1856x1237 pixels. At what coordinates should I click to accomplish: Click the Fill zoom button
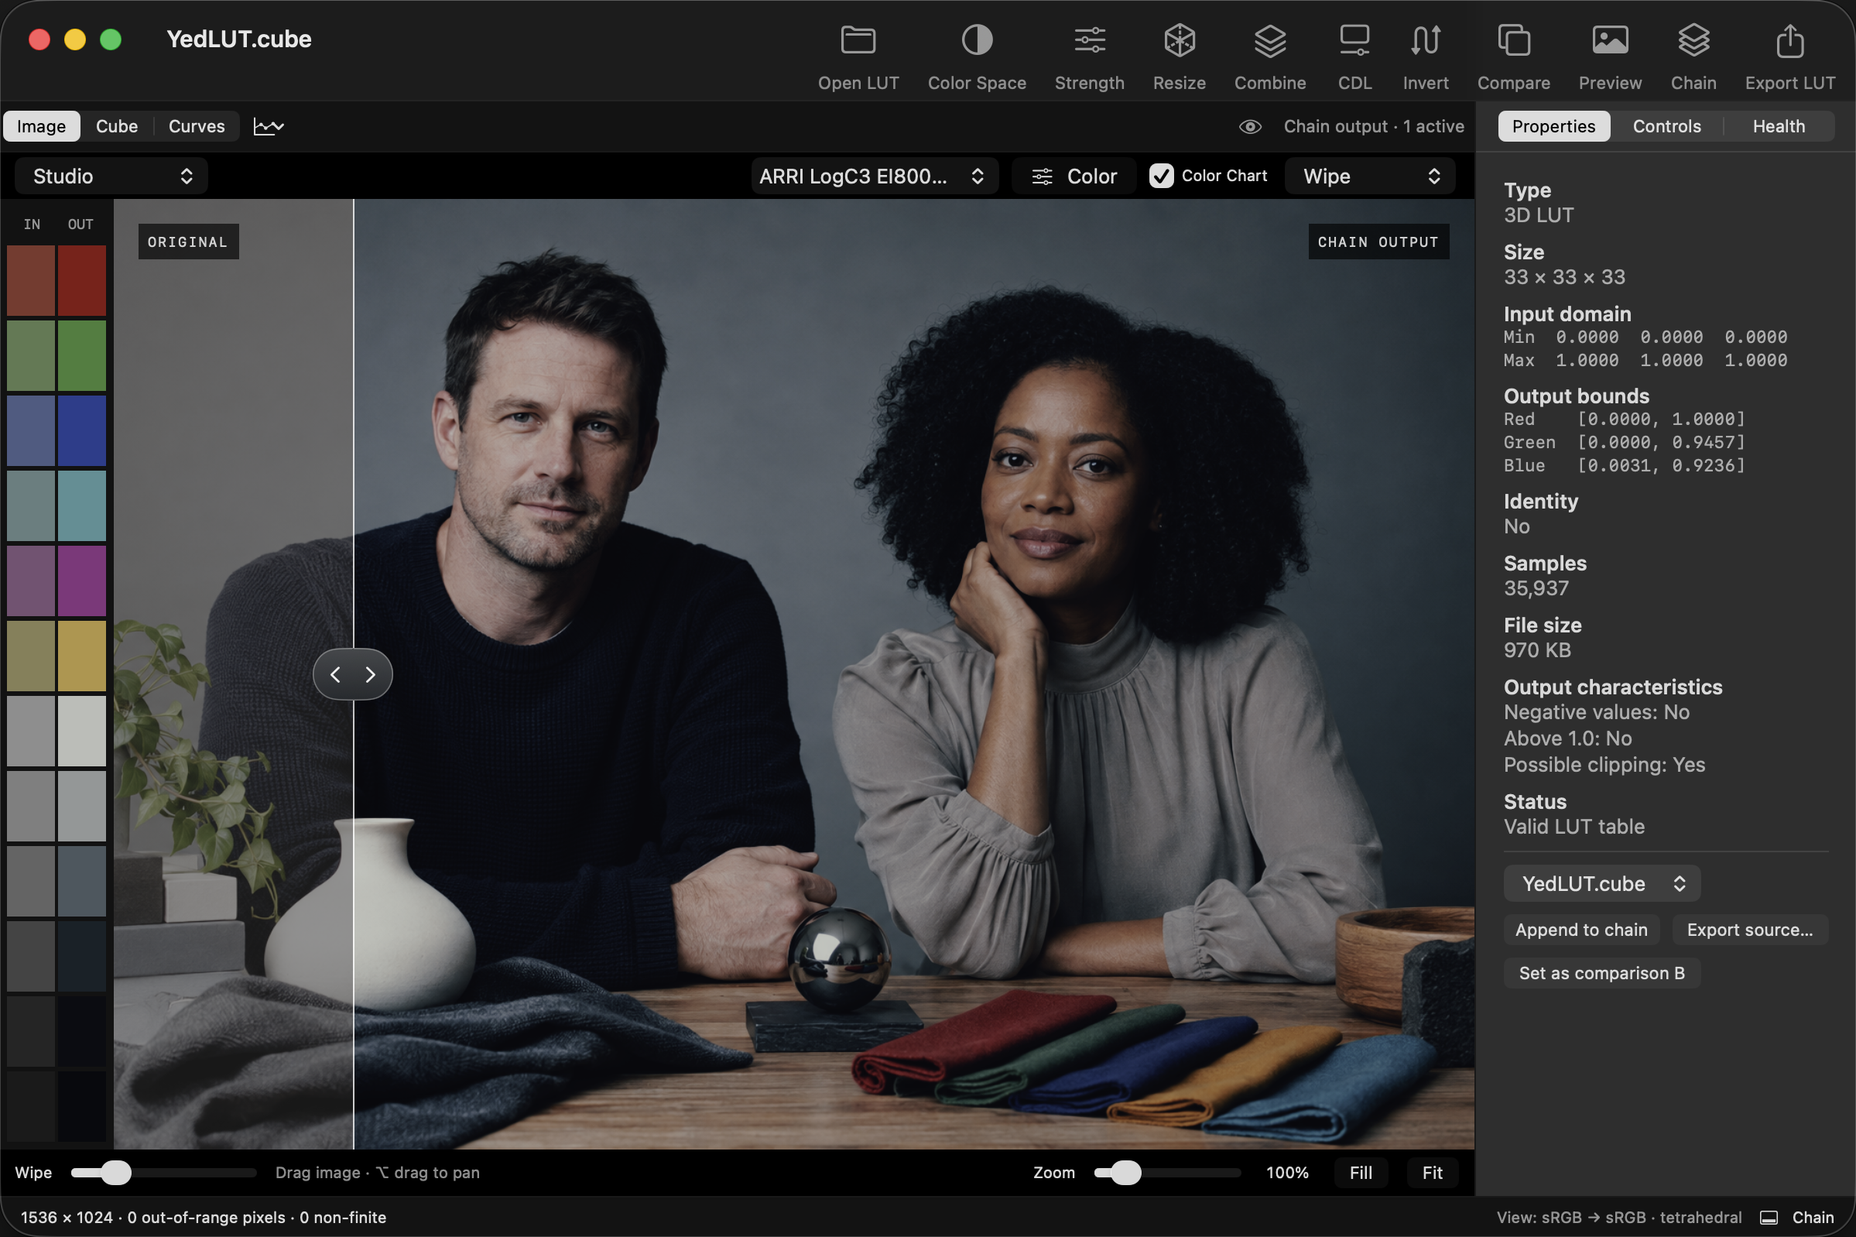pos(1360,1172)
